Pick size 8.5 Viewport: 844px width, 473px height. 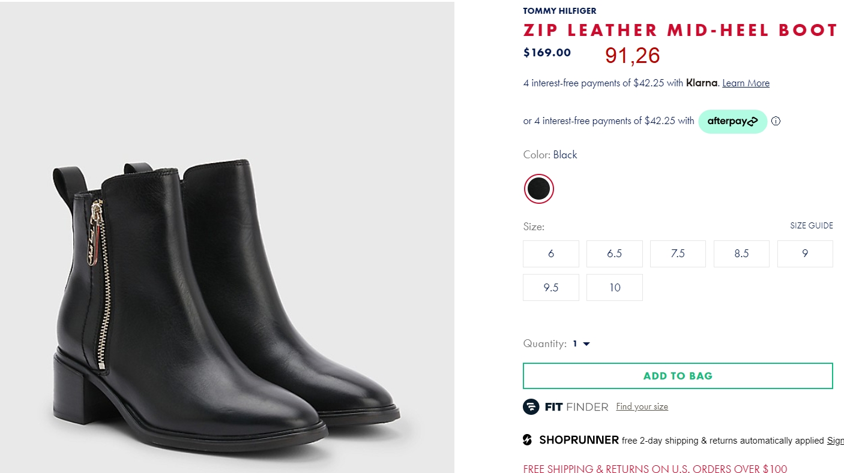741,254
